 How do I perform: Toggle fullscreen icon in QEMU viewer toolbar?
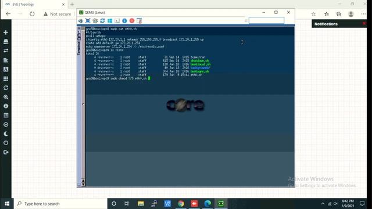click(x=88, y=21)
